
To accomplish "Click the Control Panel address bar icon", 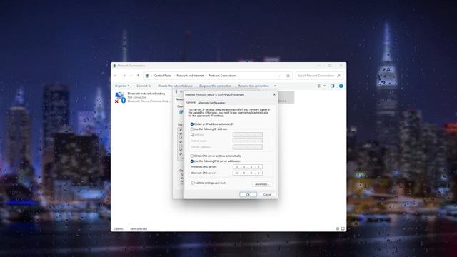I will (x=148, y=76).
